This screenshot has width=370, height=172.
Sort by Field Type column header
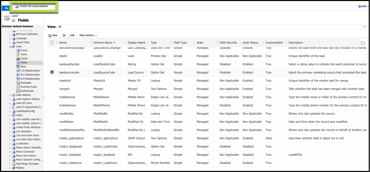(x=180, y=43)
